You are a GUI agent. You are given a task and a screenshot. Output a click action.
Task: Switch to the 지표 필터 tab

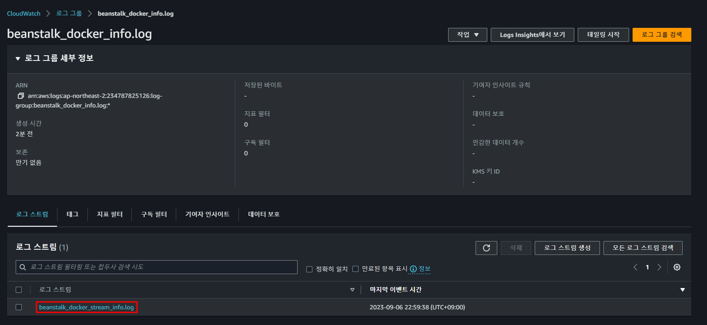[x=110, y=214]
